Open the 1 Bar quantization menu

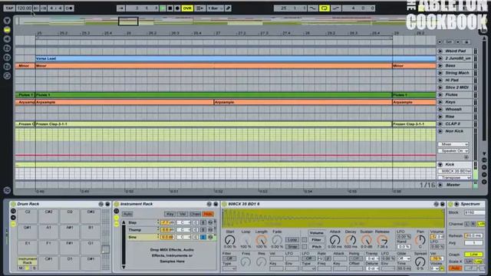point(215,8)
